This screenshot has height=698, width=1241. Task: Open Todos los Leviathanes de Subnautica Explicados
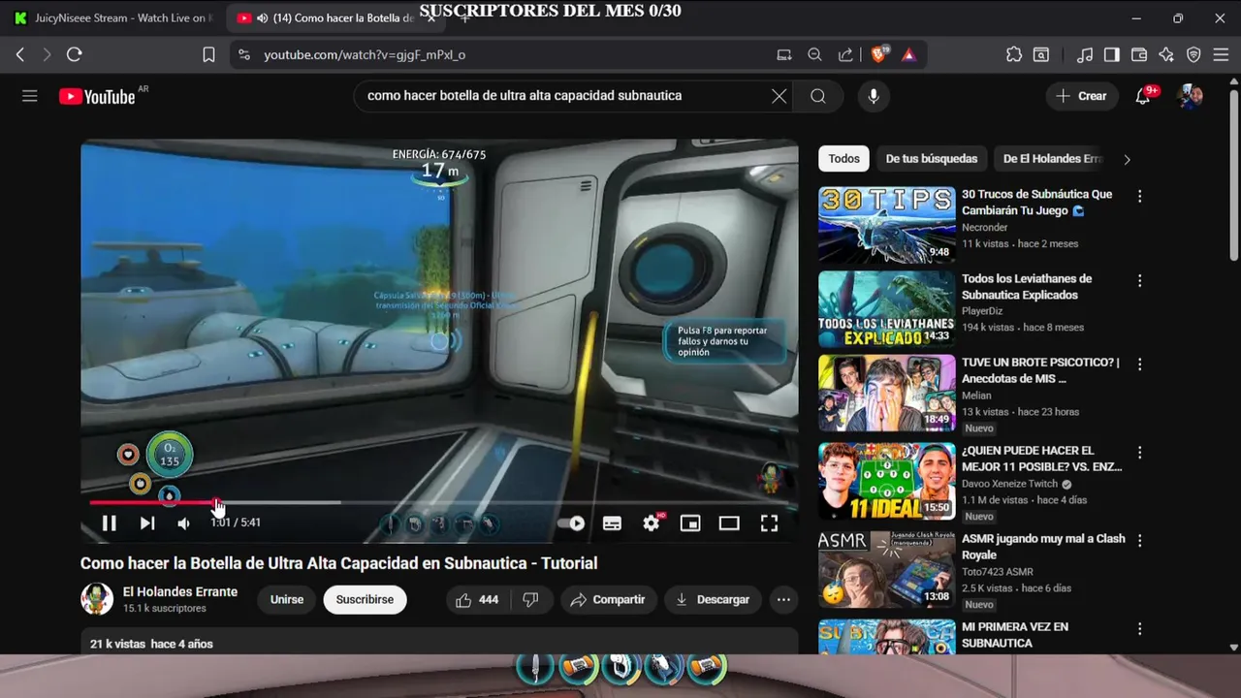pyautogui.click(x=1027, y=287)
